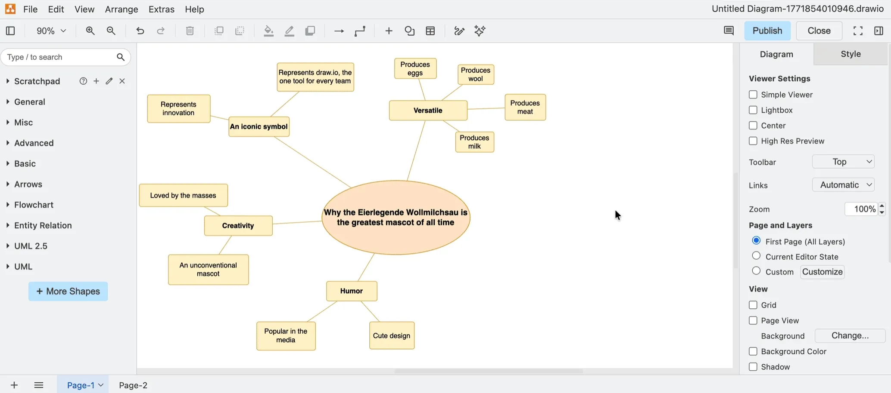Enable the Lightbox checkbox
891x393 pixels.
[753, 110]
